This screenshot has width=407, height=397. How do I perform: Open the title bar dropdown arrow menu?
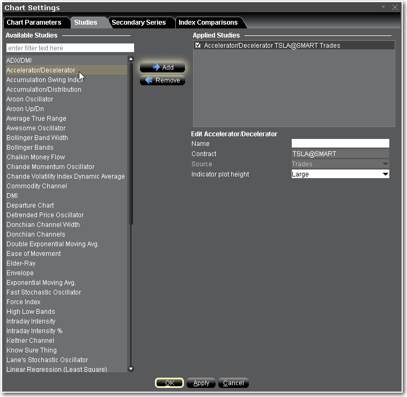coord(383,7)
